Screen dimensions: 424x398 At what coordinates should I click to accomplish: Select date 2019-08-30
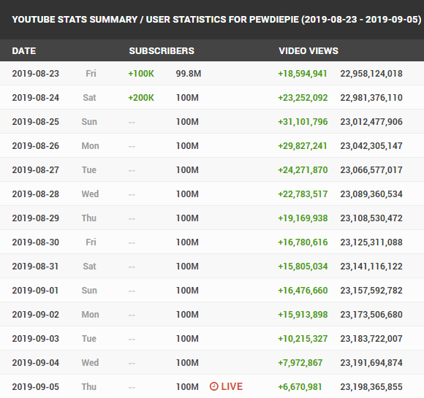point(35,242)
